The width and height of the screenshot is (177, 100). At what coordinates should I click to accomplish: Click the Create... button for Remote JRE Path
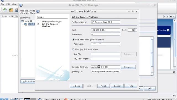(x=128, y=67)
